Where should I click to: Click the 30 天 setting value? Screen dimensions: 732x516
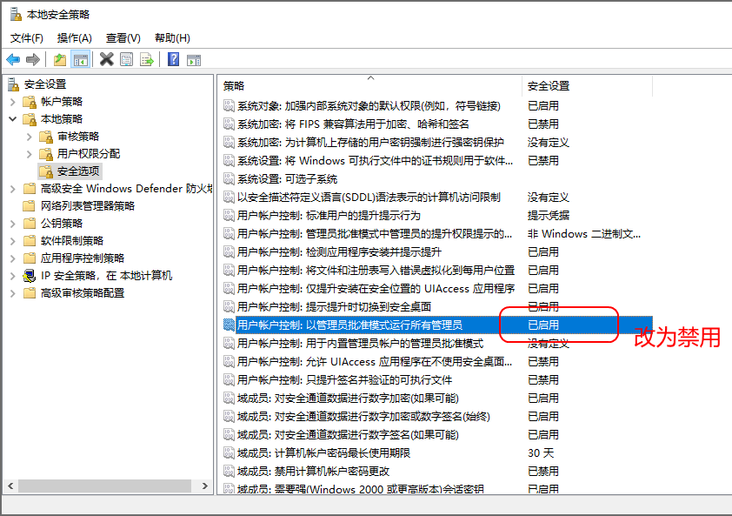click(541, 452)
